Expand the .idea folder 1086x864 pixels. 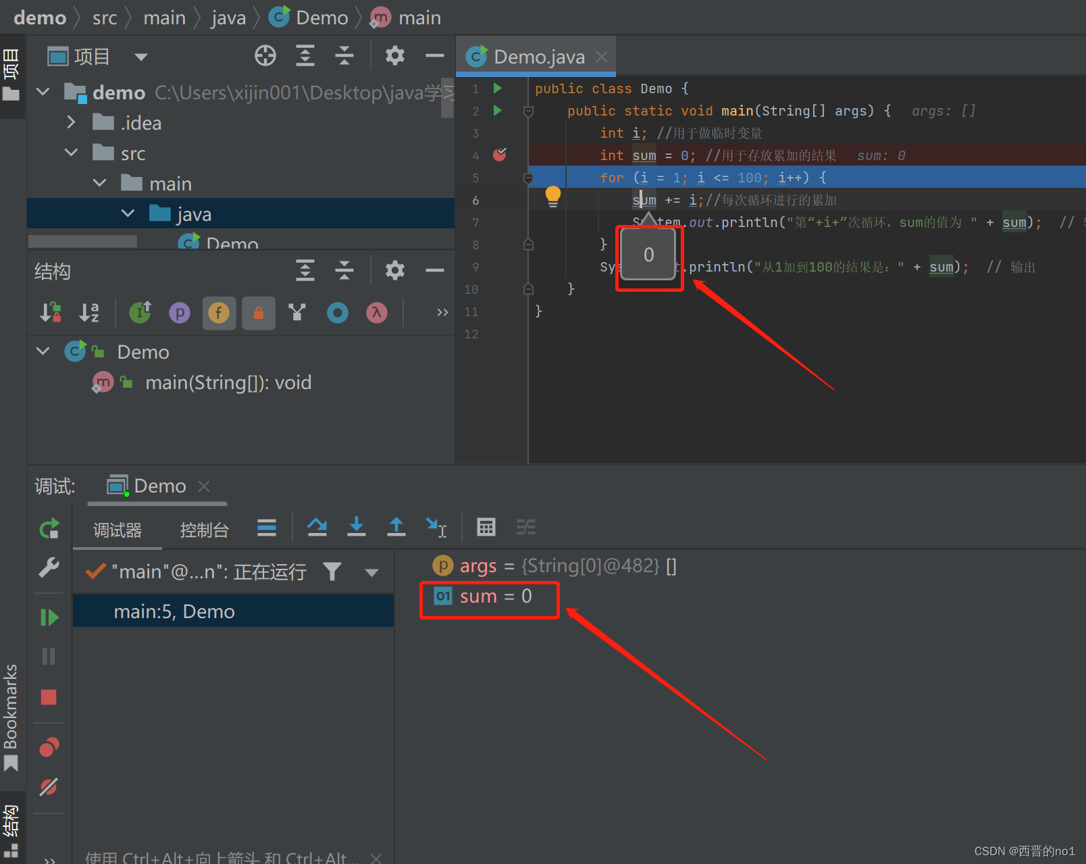(x=72, y=122)
